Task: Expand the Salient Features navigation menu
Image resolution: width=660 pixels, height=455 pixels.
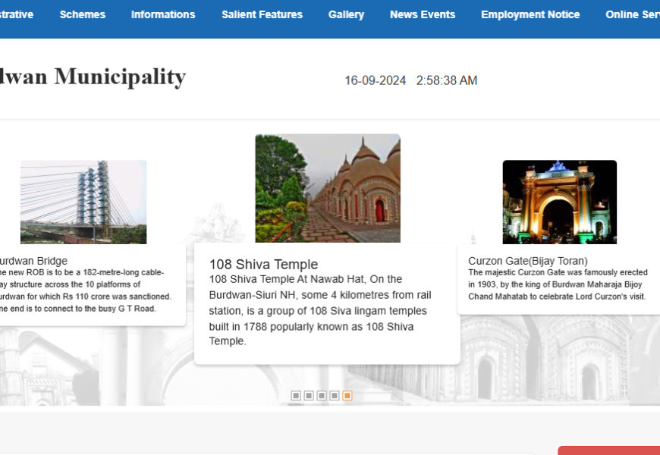Action: click(262, 14)
